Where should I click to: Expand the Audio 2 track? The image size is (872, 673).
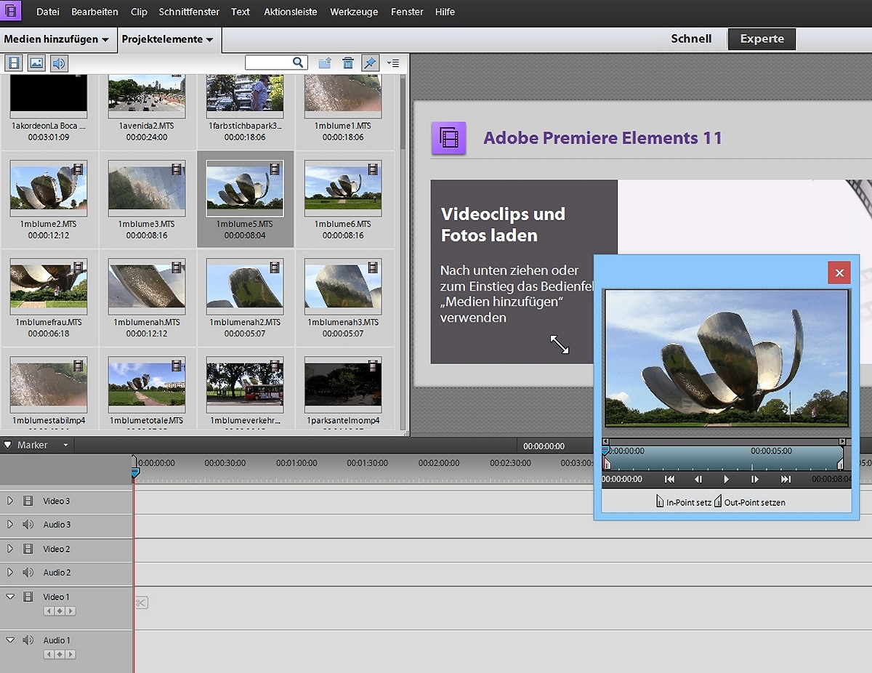10,572
